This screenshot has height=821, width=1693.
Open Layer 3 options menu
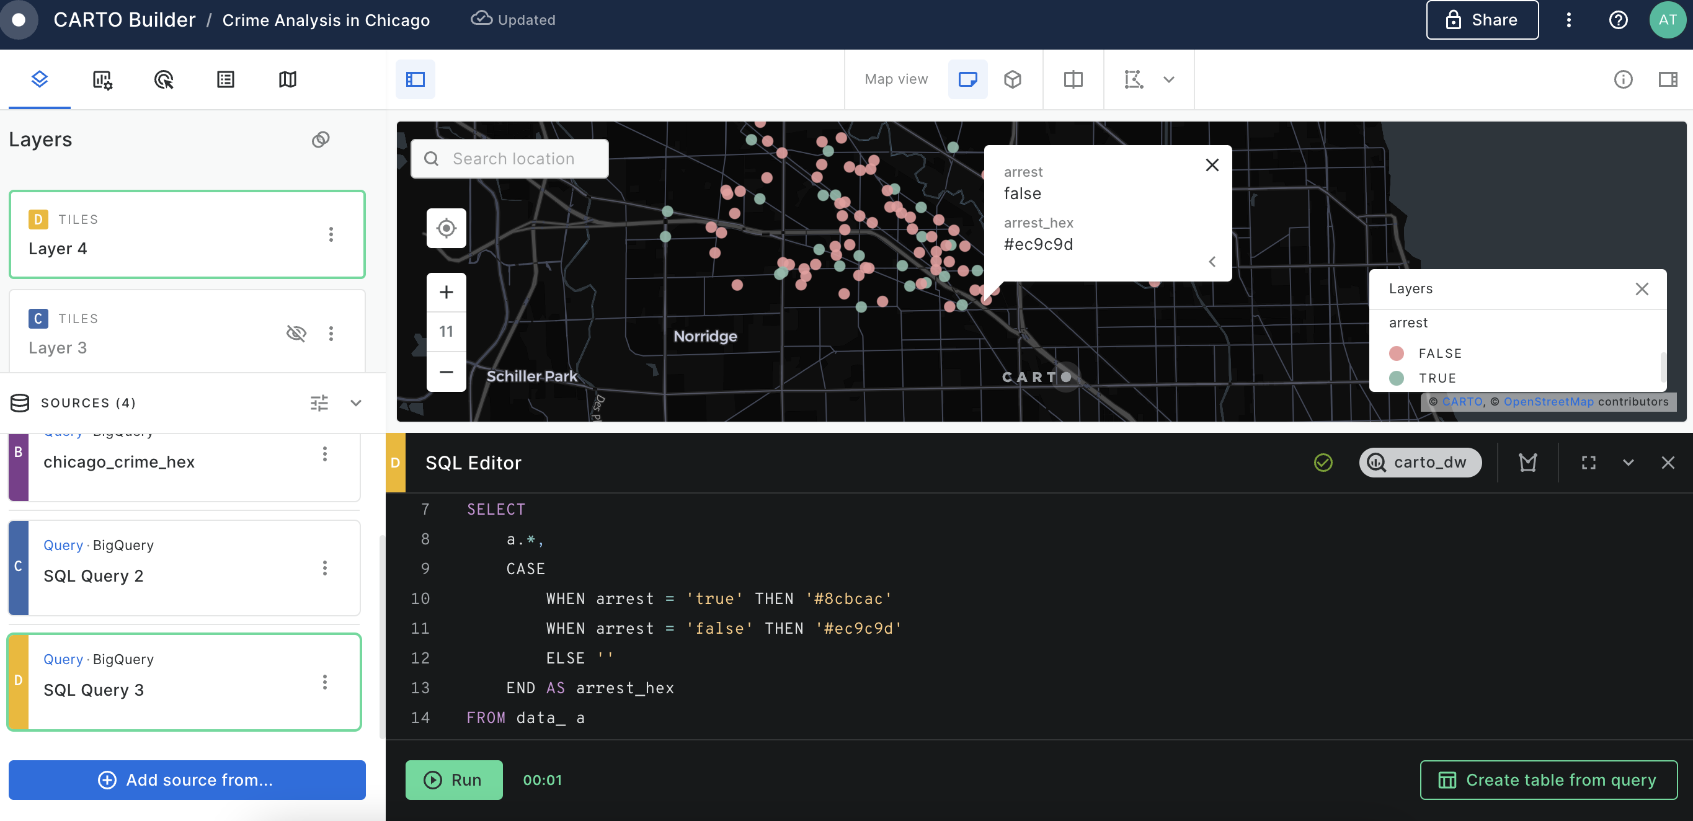point(331,333)
